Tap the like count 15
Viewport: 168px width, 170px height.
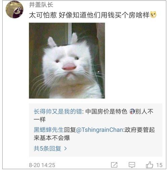tap(159, 165)
